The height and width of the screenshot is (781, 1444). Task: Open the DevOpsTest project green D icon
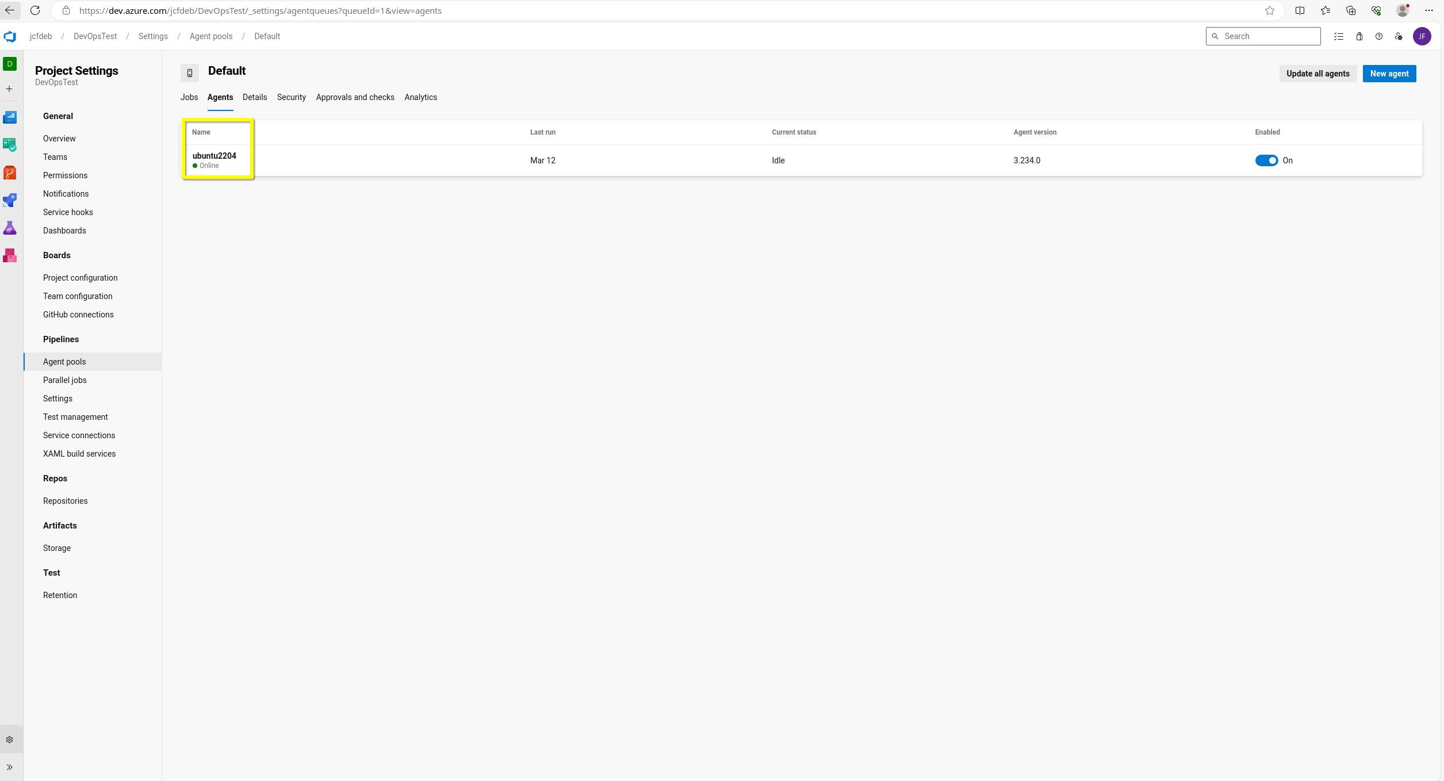(10, 64)
